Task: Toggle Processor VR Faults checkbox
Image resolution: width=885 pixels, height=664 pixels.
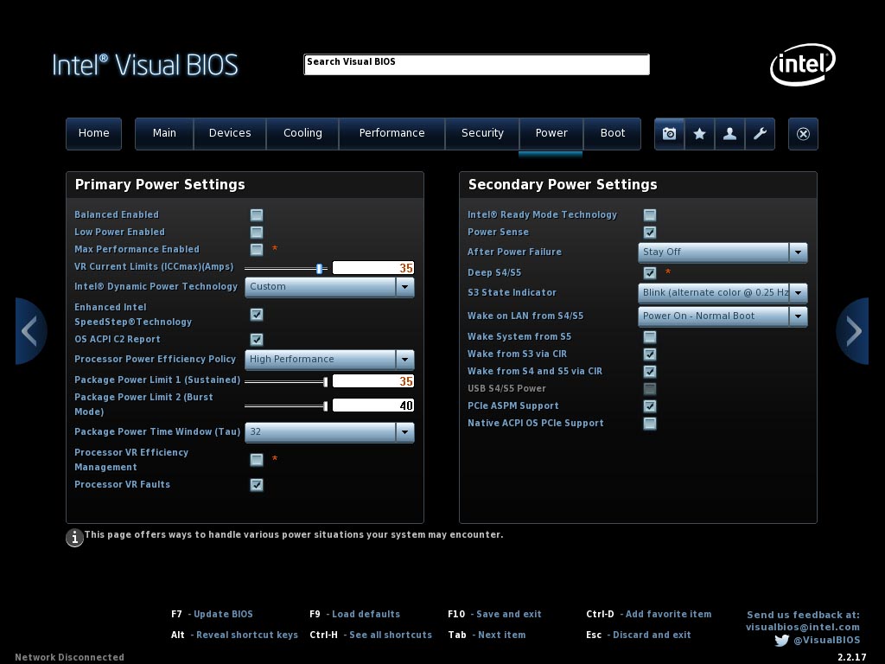Action: click(x=256, y=484)
